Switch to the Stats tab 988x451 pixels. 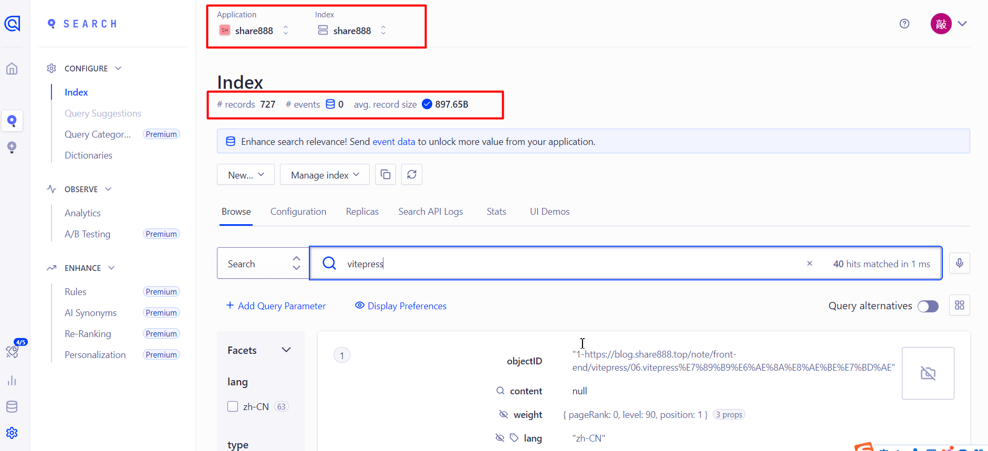496,212
